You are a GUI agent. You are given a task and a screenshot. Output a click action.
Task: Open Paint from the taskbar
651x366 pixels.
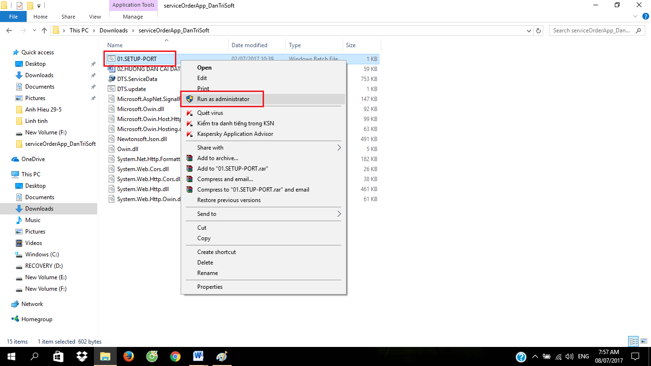point(222,356)
